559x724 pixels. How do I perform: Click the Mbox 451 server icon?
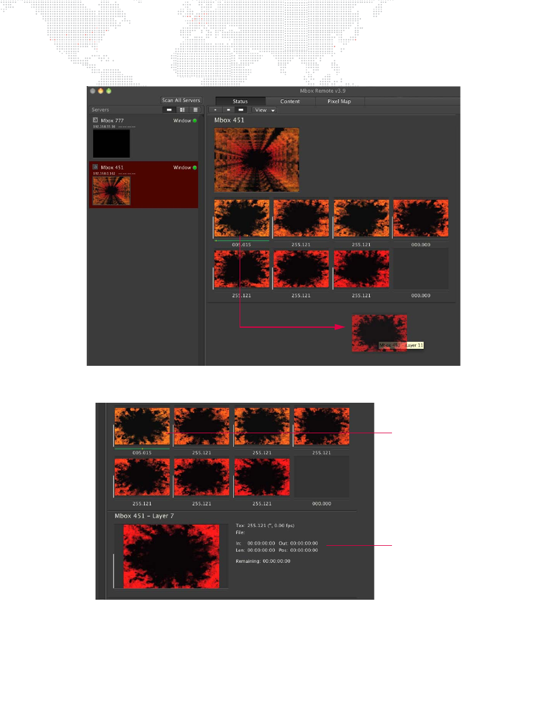[96, 167]
